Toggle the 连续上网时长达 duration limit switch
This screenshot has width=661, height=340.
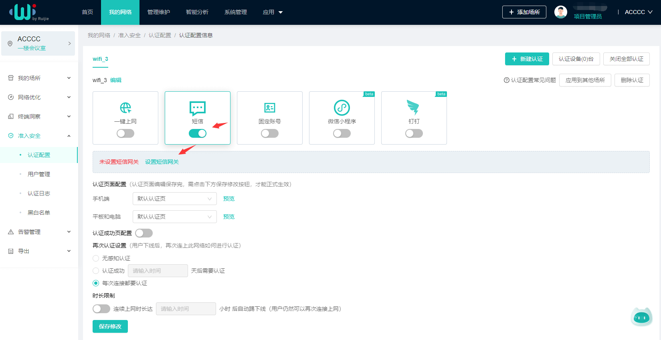coord(101,309)
